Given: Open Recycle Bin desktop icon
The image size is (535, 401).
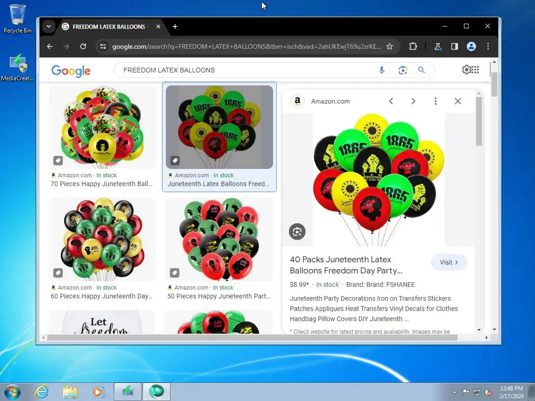Looking at the screenshot, I should point(17,19).
